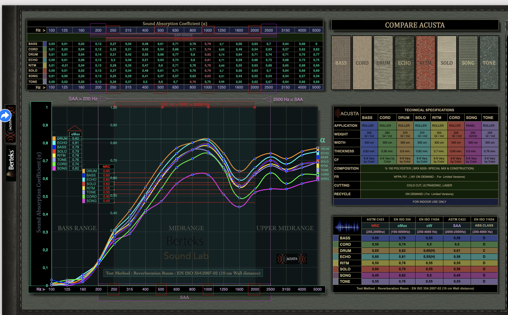Click ECHO row color swatch in absorption table
Screen dimensions: 508x315
(x=45, y=60)
